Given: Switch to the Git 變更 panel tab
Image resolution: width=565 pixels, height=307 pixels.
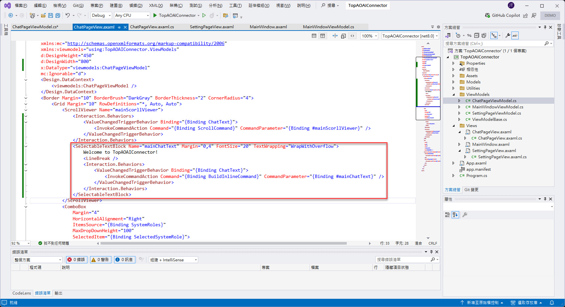Looking at the screenshot, I should click(471, 190).
